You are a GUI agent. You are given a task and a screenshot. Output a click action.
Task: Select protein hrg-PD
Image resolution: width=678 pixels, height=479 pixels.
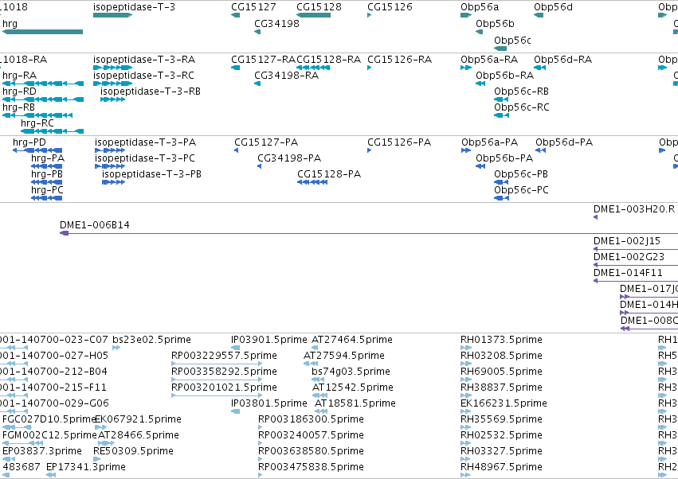(x=37, y=150)
